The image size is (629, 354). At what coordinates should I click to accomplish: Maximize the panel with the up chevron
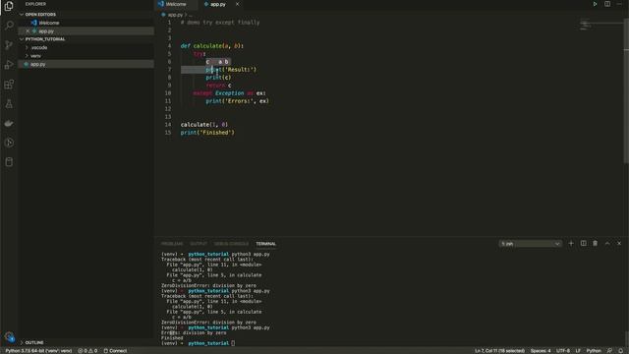[x=607, y=244]
